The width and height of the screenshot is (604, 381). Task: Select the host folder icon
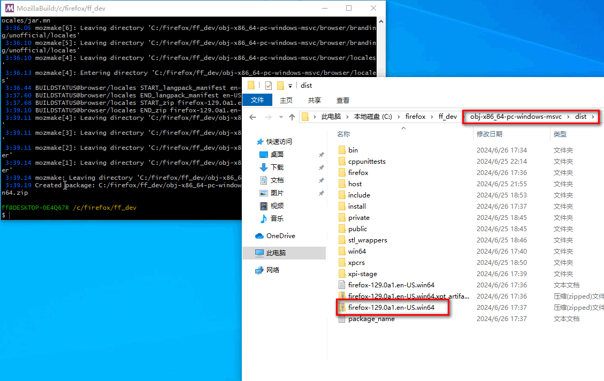(342, 184)
